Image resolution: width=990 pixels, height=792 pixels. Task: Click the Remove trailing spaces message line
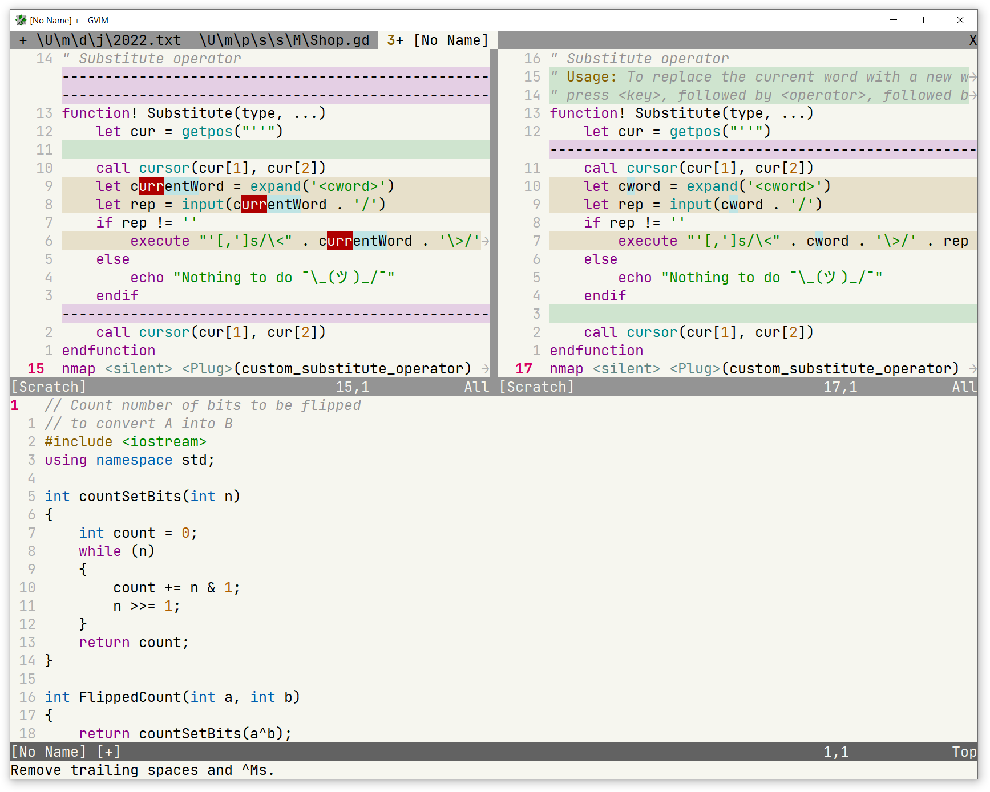(x=143, y=770)
